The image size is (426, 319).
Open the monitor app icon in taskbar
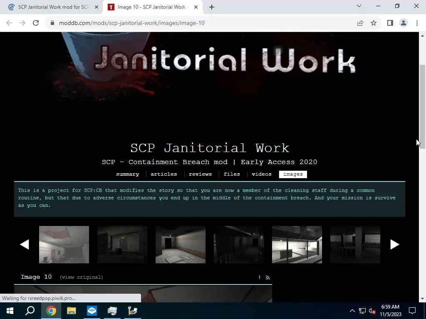tap(112, 311)
